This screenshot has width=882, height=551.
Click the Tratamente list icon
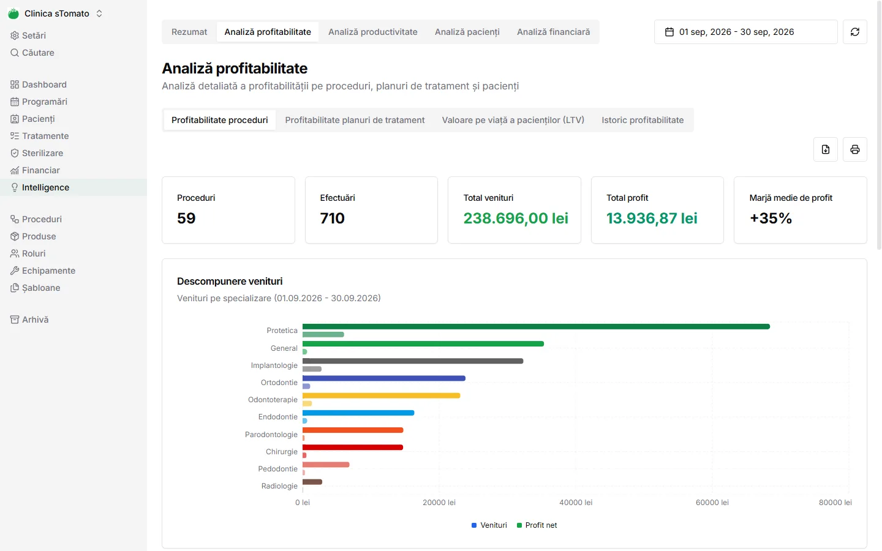tap(15, 136)
